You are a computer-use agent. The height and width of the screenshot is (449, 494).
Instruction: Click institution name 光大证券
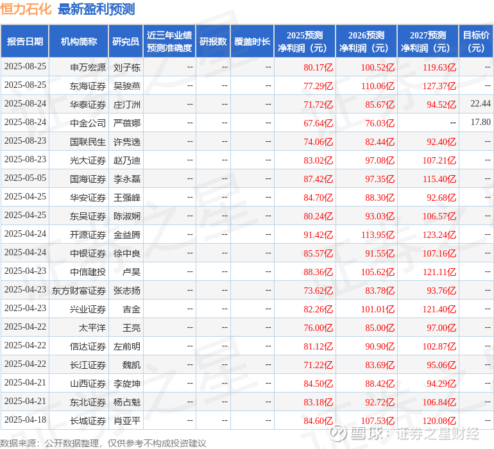(x=88, y=160)
